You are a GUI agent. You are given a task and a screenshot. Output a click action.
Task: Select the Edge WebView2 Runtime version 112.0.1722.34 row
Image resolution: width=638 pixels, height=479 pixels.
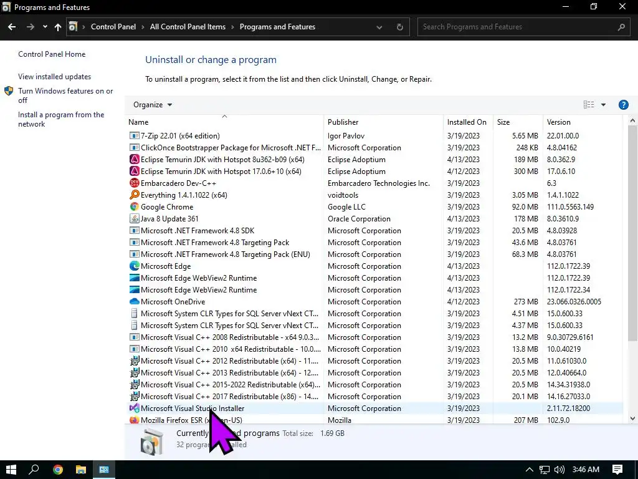pos(374,289)
